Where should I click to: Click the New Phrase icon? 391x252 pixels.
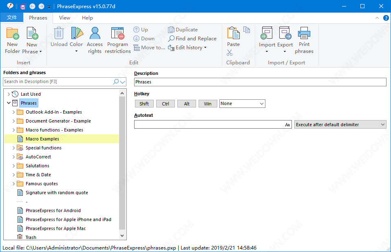pos(32,34)
